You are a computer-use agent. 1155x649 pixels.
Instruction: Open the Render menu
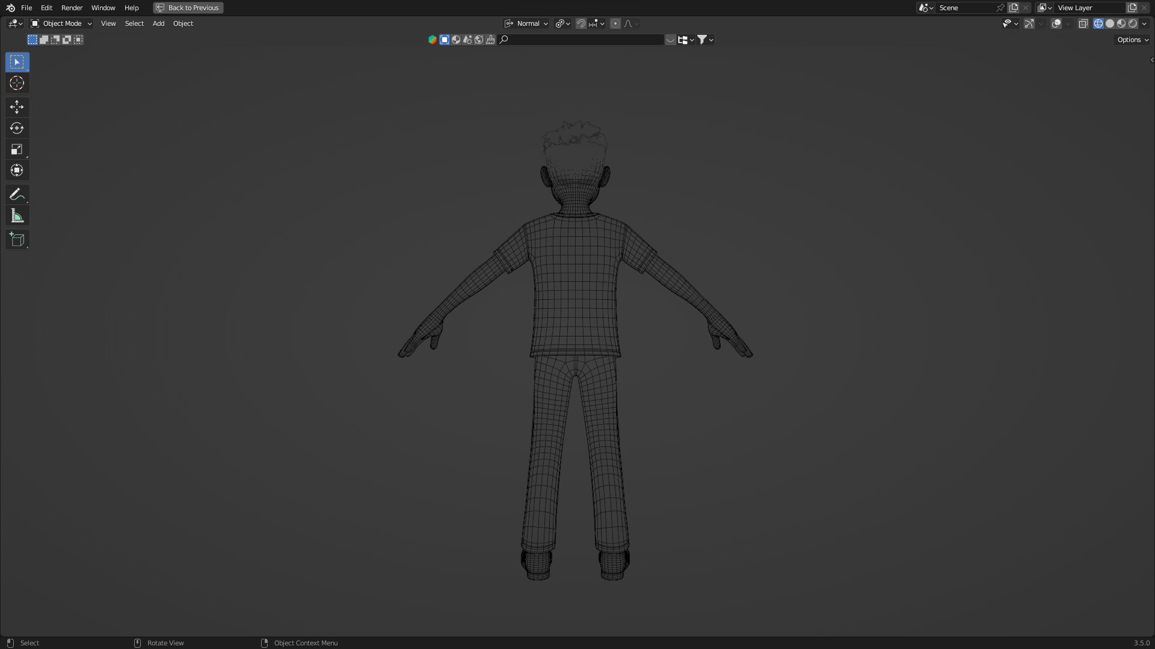point(72,8)
